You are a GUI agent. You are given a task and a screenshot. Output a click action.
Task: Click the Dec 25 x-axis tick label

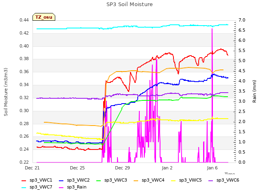(x=77, y=168)
